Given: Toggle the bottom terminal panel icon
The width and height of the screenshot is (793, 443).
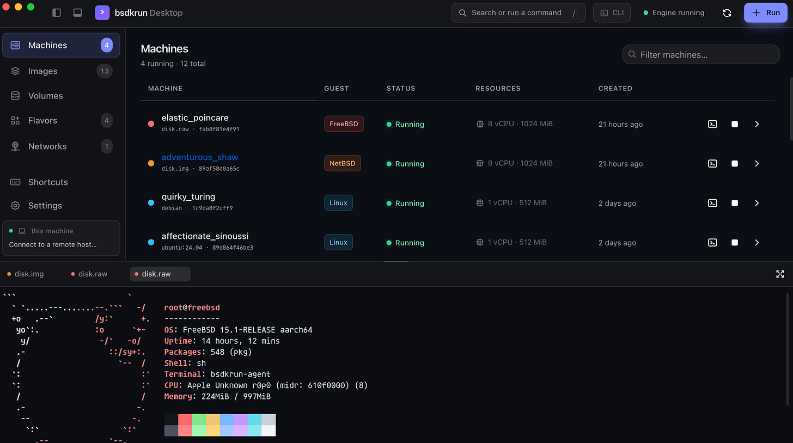Looking at the screenshot, I should click(x=77, y=13).
